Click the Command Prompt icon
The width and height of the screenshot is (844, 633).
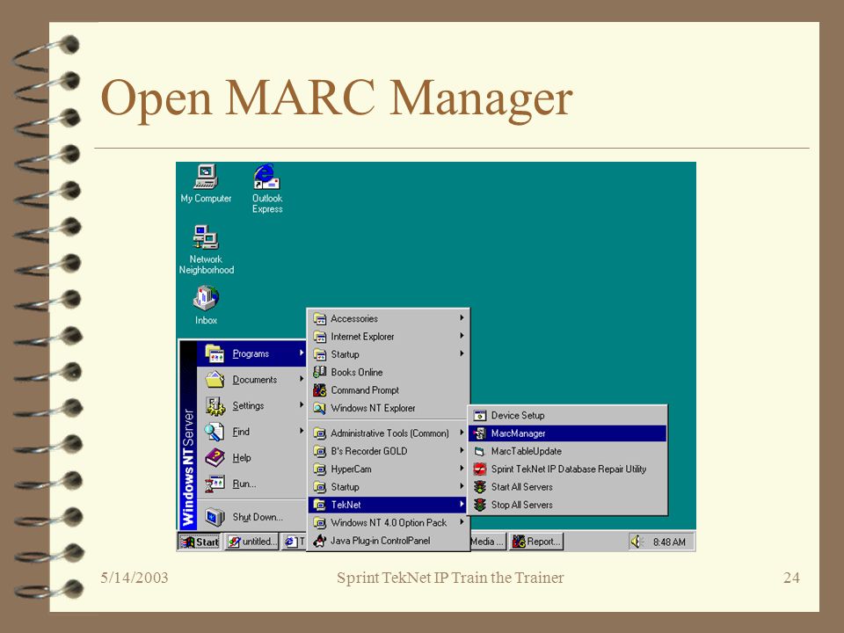(320, 389)
